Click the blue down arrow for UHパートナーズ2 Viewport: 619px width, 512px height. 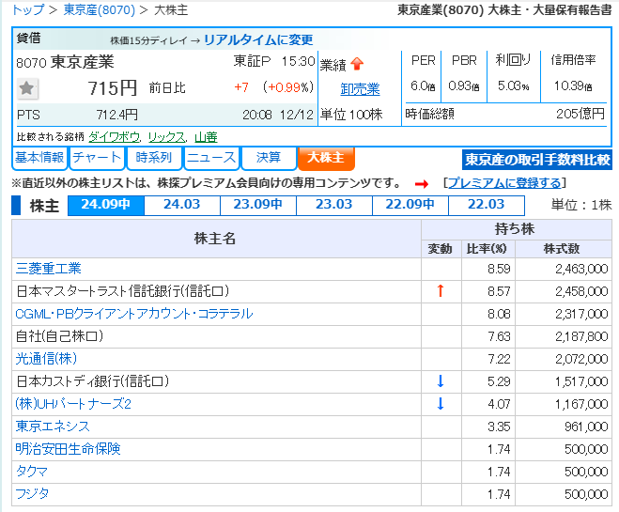pos(441,404)
